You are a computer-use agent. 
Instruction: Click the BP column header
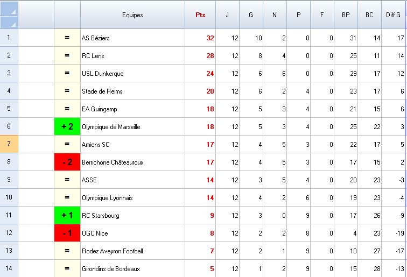(346, 15)
